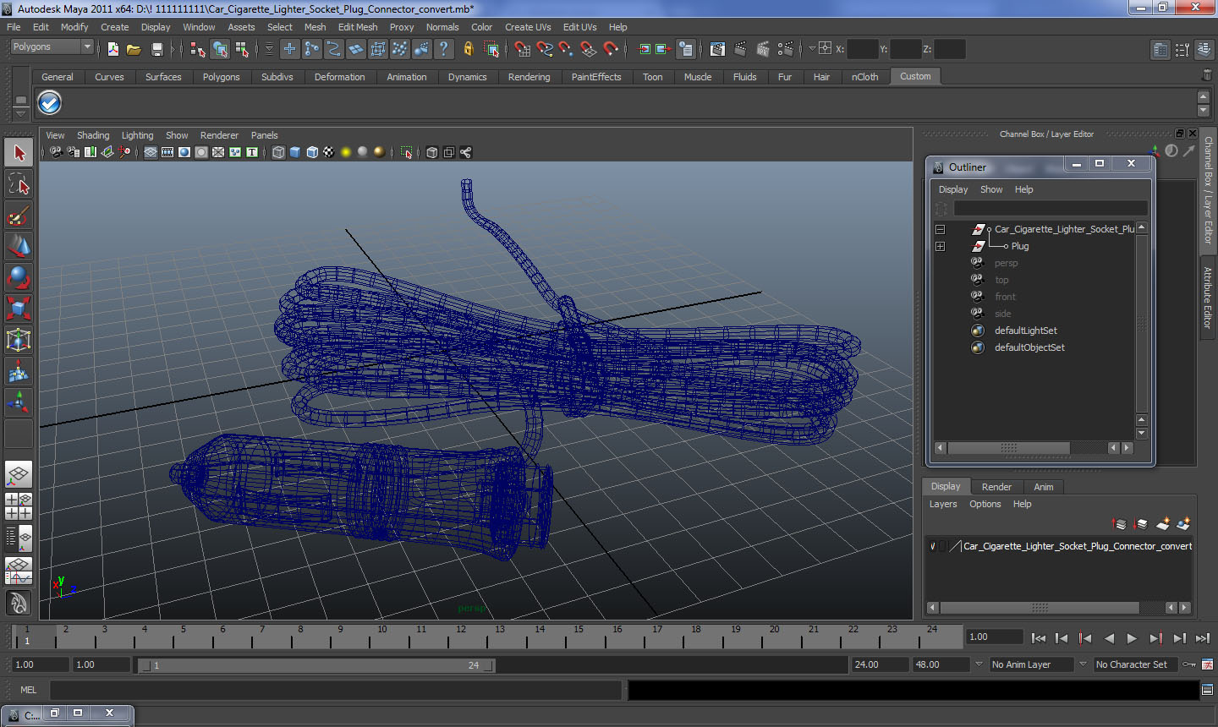Toggle film gate in viewport toolbar
Viewport: 1218px width, 727px height.
point(167,152)
